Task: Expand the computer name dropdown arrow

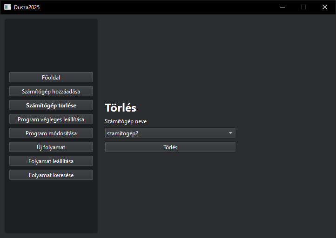Action: tap(230, 133)
